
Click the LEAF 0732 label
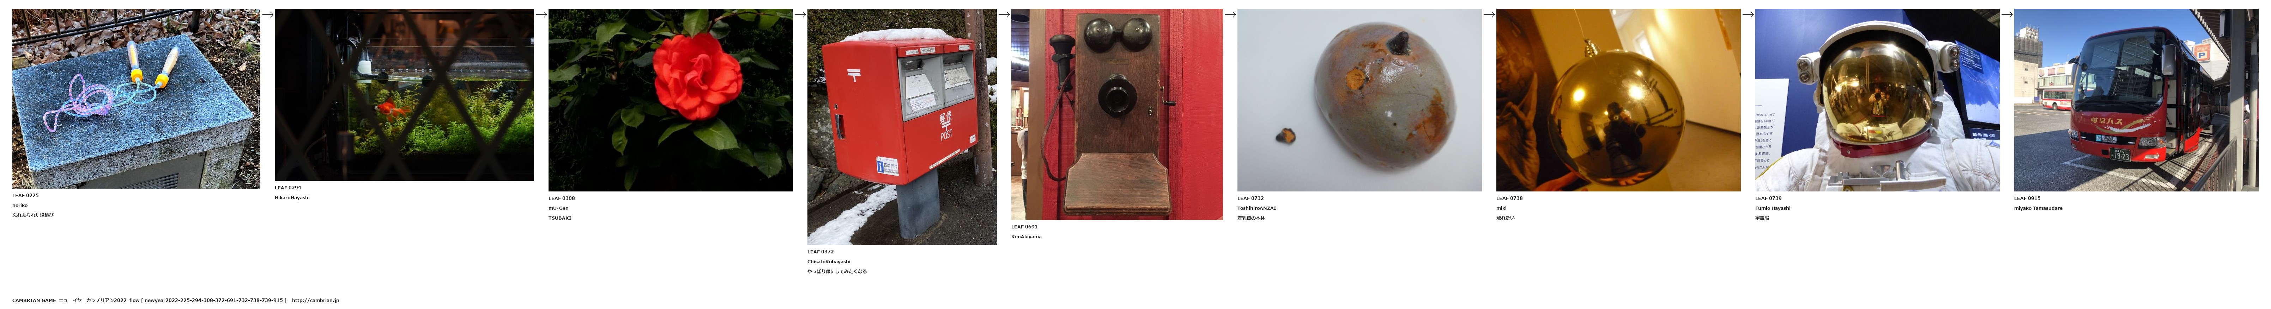(1250, 198)
